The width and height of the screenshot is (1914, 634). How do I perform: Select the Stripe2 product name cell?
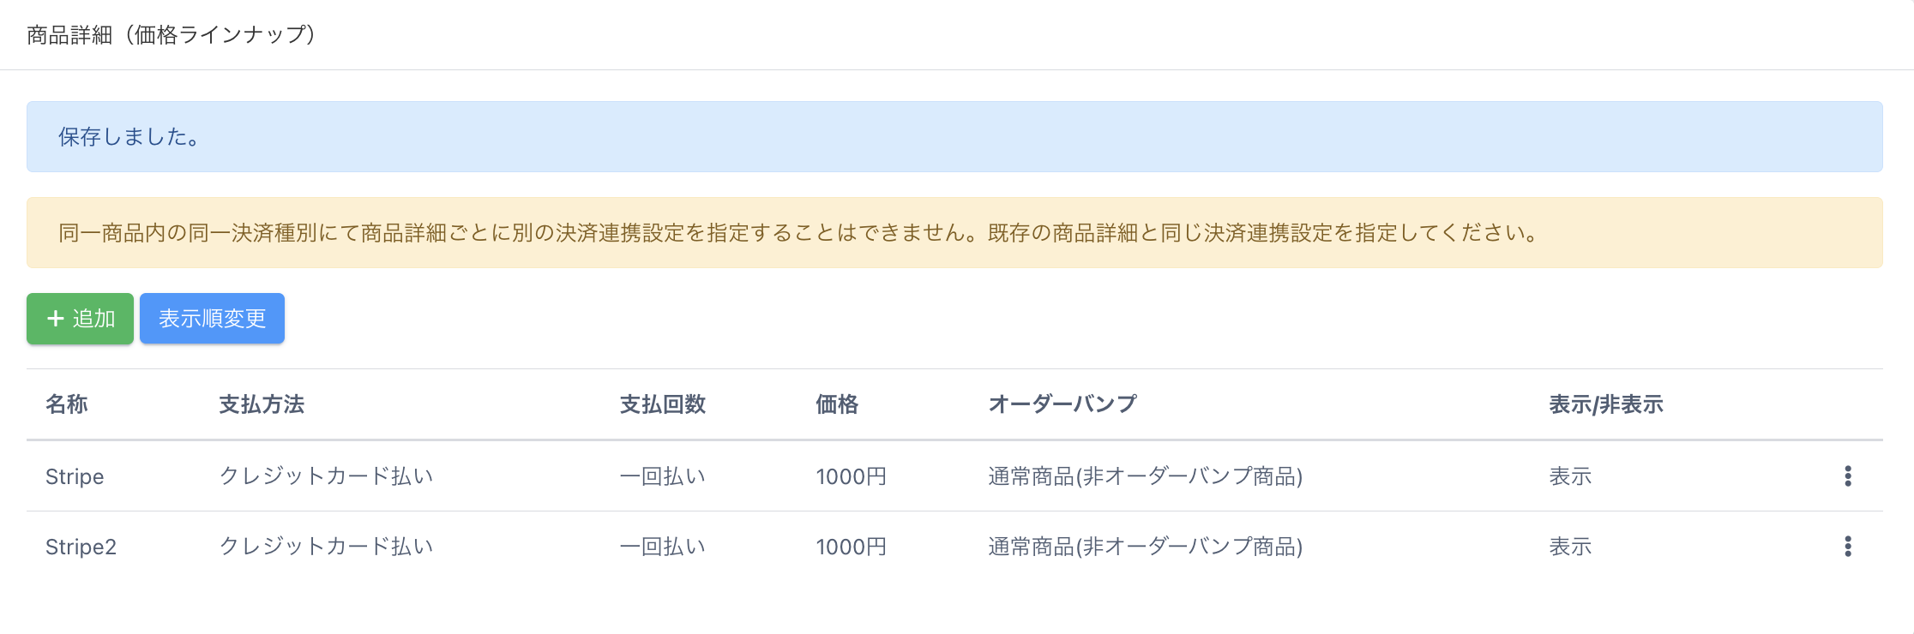[81, 547]
